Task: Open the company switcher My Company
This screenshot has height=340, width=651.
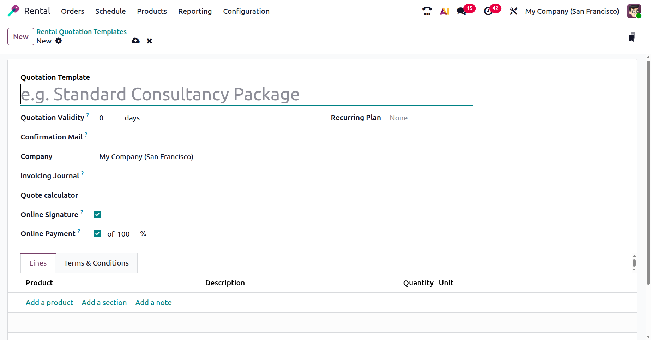Action: point(572,11)
